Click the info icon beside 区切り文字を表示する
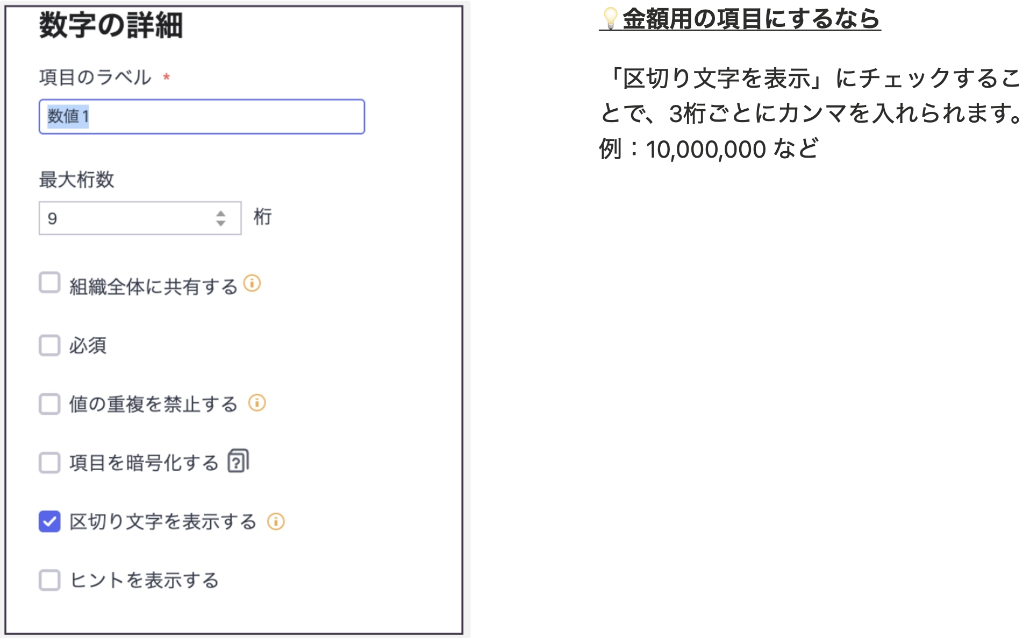The image size is (1030, 638). coord(276,521)
